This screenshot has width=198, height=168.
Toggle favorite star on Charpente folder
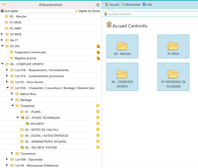click(98, 105)
